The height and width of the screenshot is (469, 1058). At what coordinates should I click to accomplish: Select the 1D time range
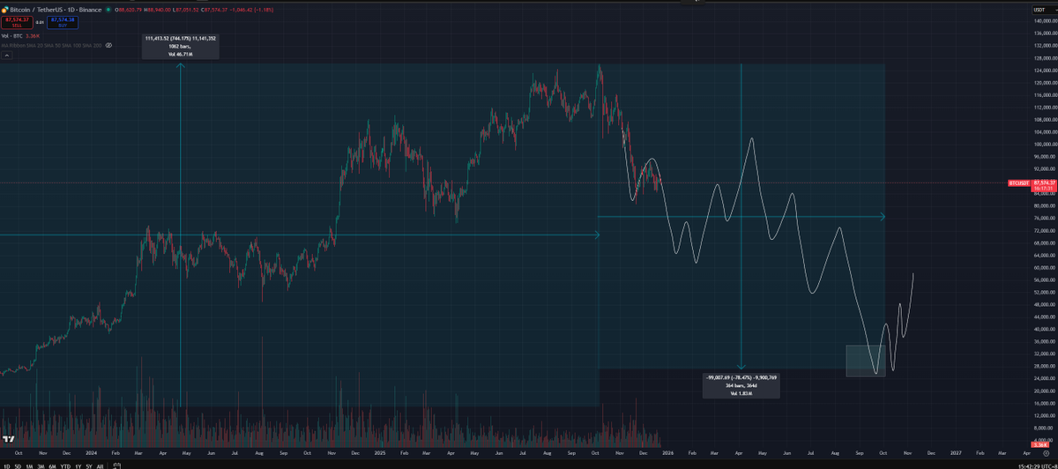pyautogui.click(x=7, y=465)
